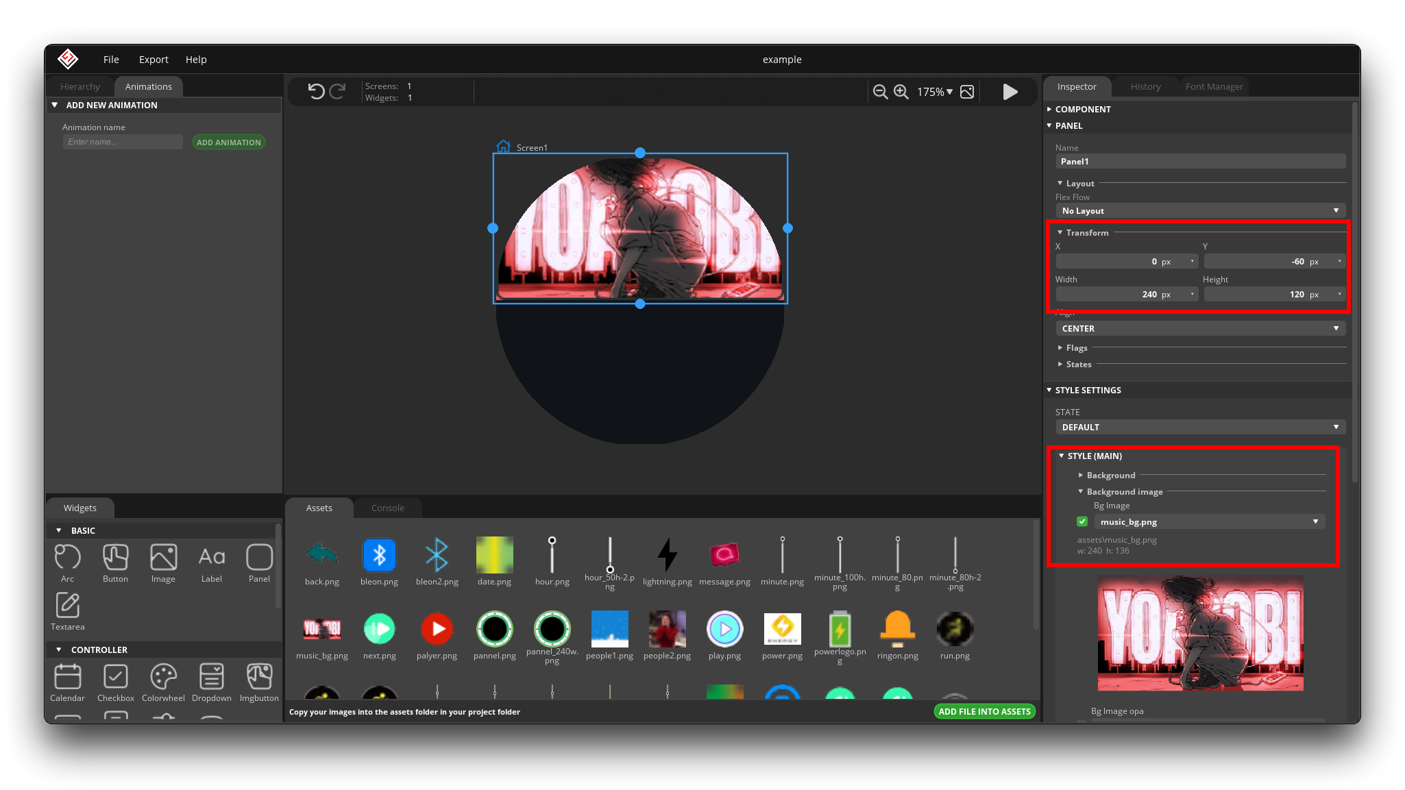Open the music_bg.png Bg Image dropdown
Image resolution: width=1405 pixels, height=790 pixels.
tap(1209, 521)
